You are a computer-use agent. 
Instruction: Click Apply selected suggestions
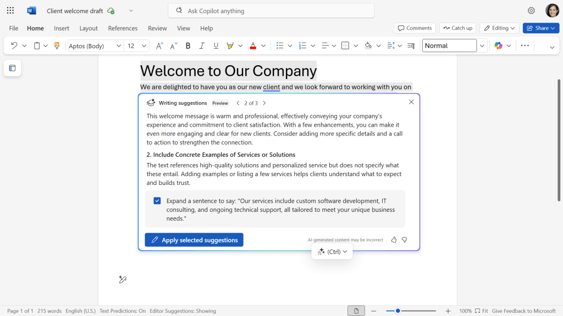pos(194,240)
